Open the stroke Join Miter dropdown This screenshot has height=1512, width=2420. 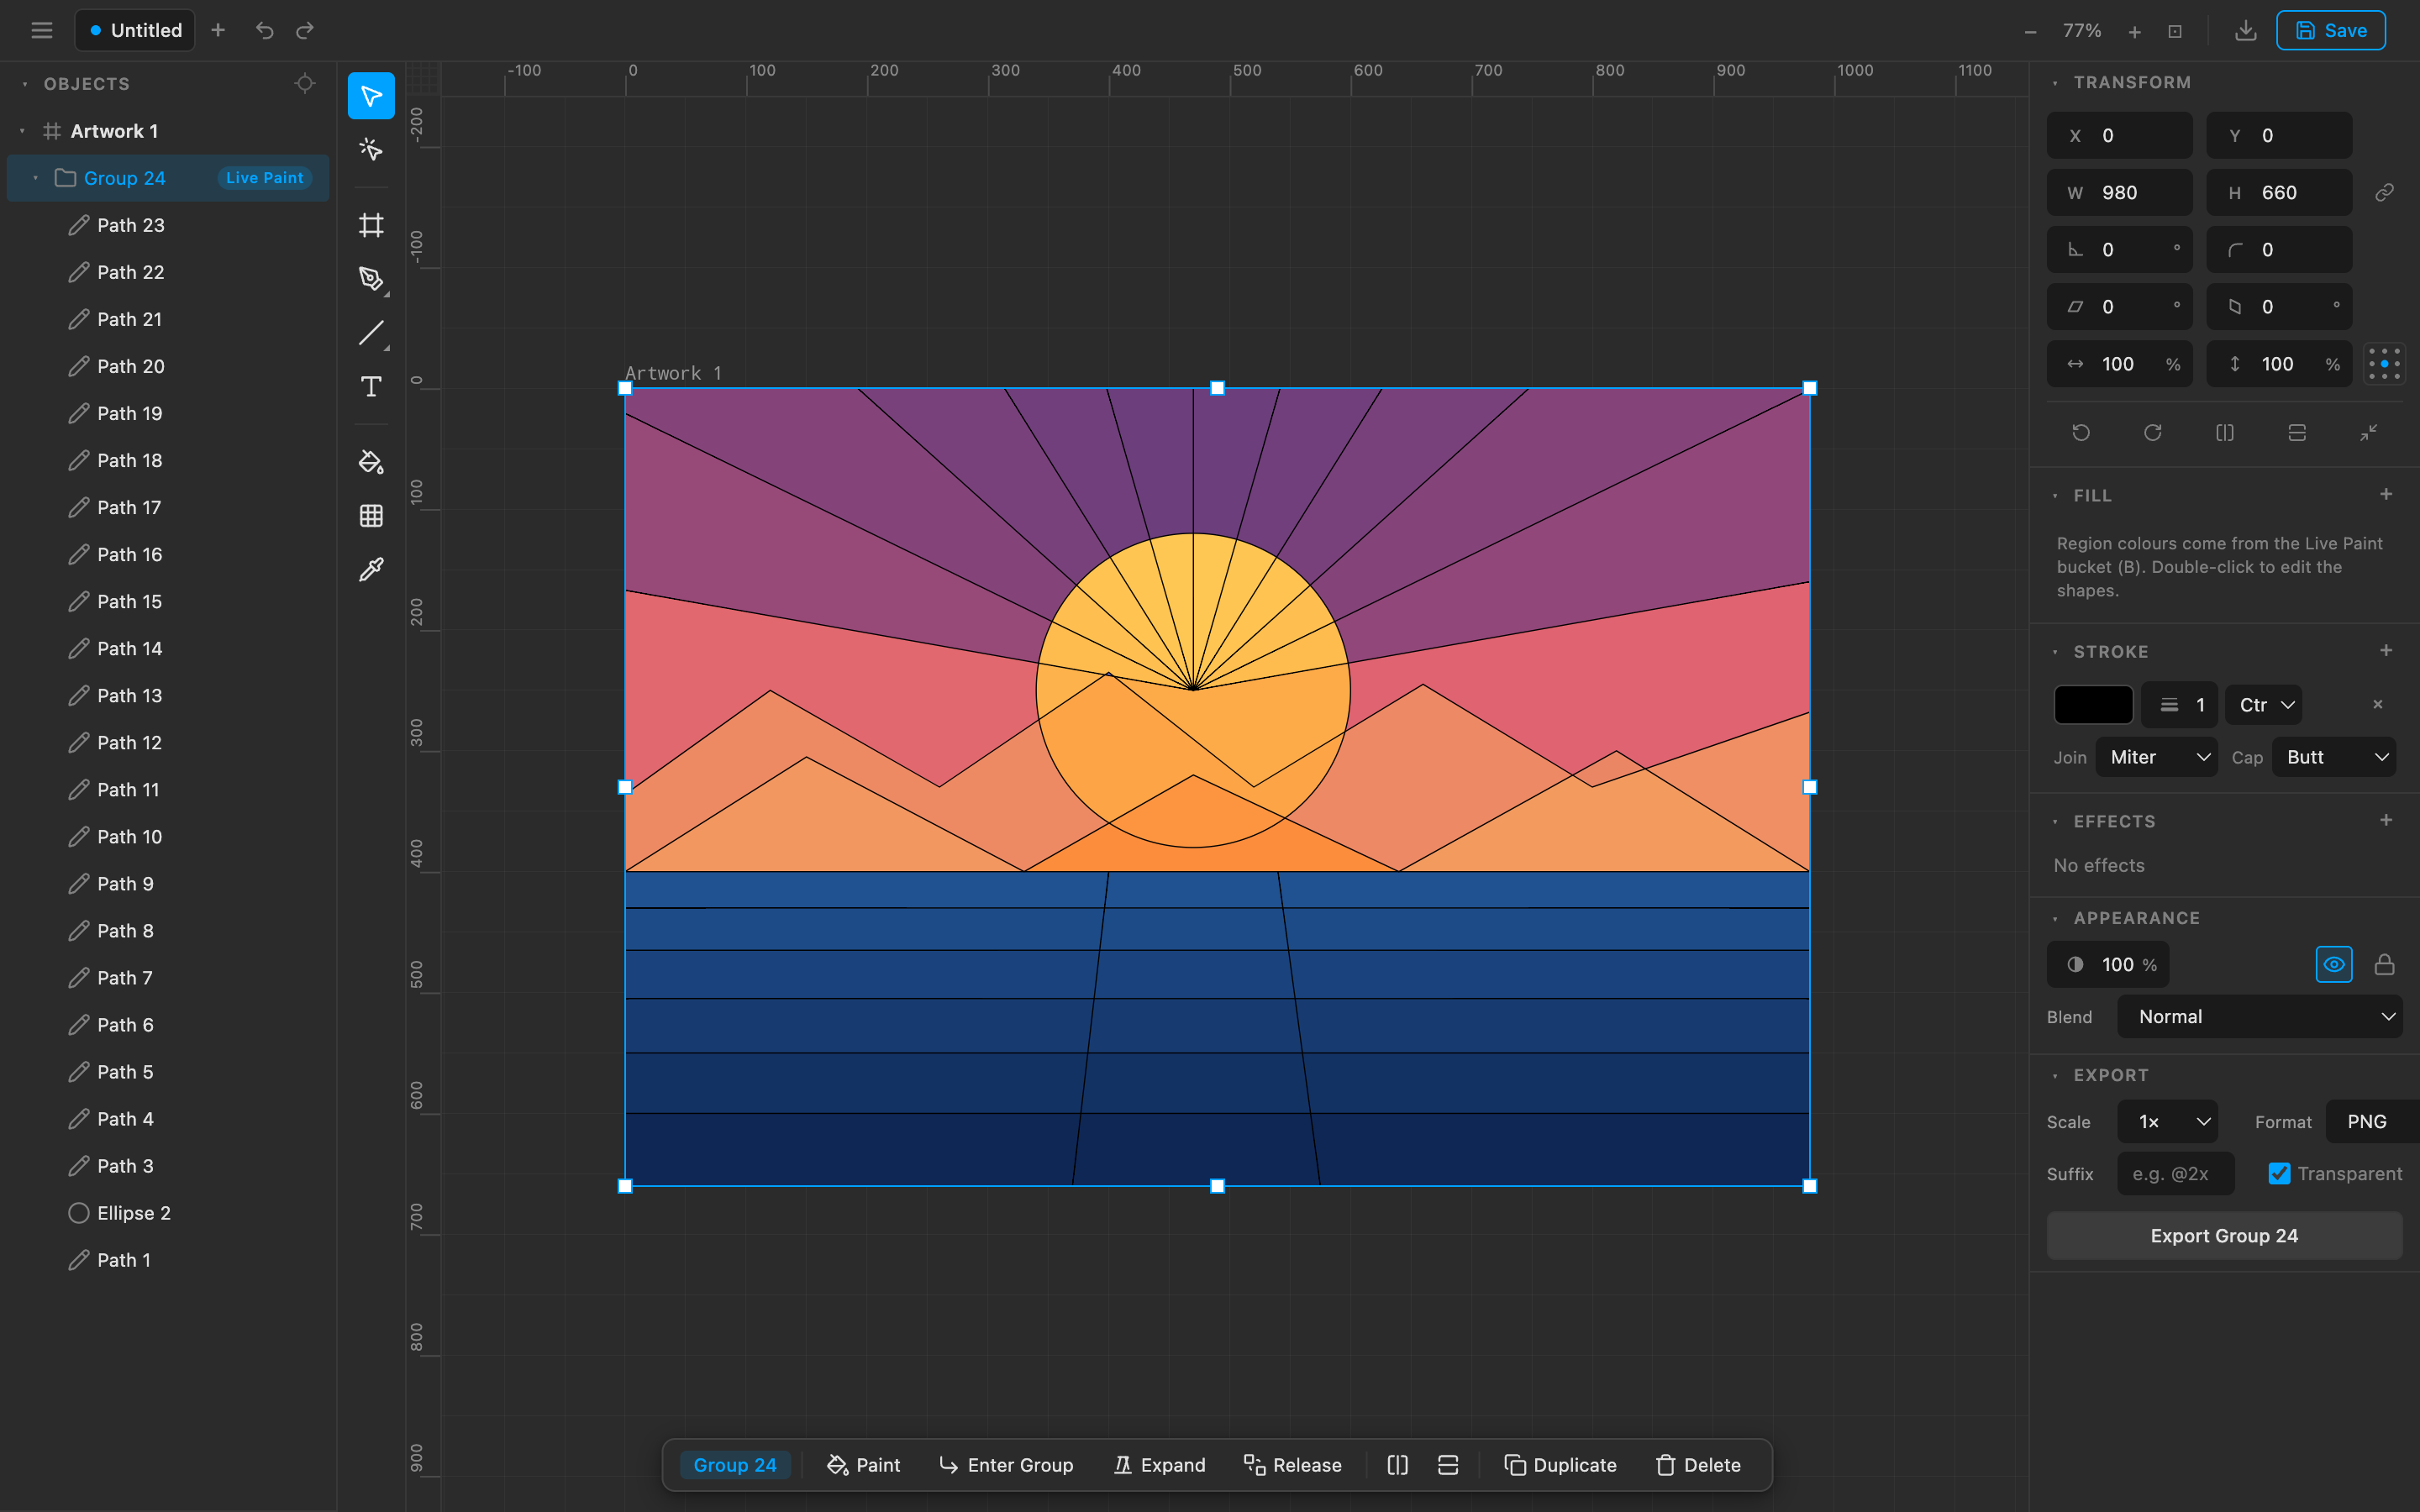2157,757
